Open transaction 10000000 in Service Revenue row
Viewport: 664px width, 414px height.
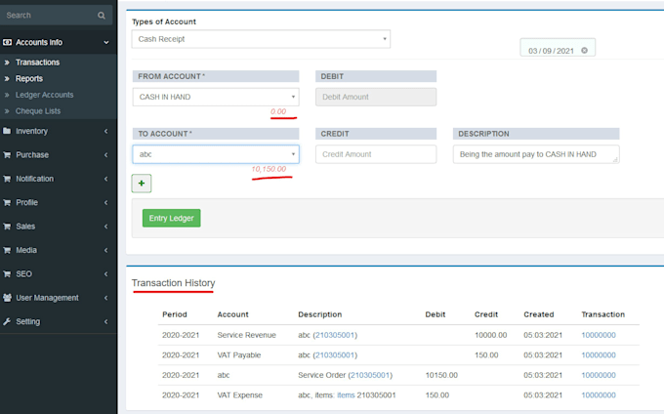599,335
